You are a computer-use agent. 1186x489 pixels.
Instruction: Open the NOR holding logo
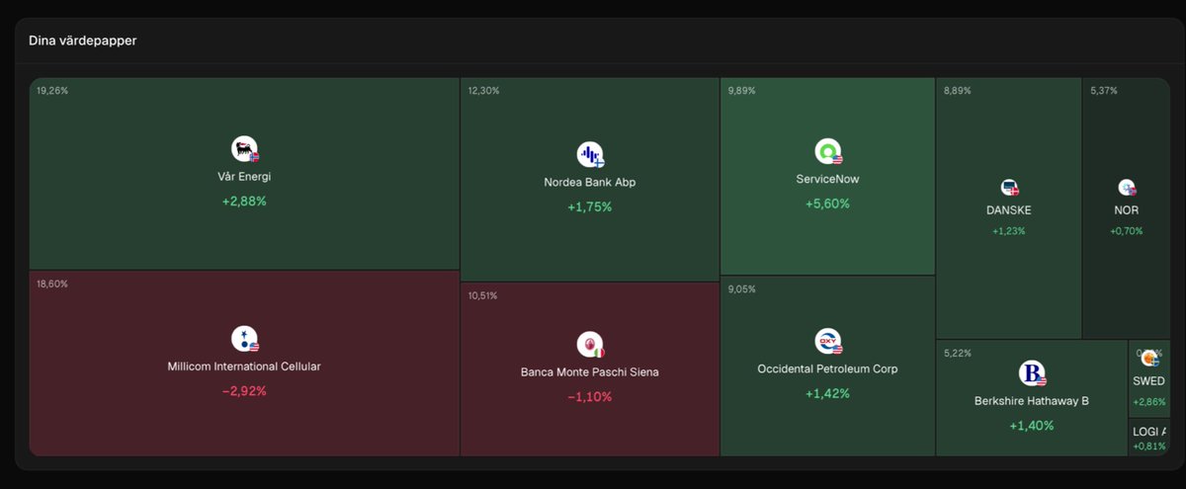click(1127, 187)
